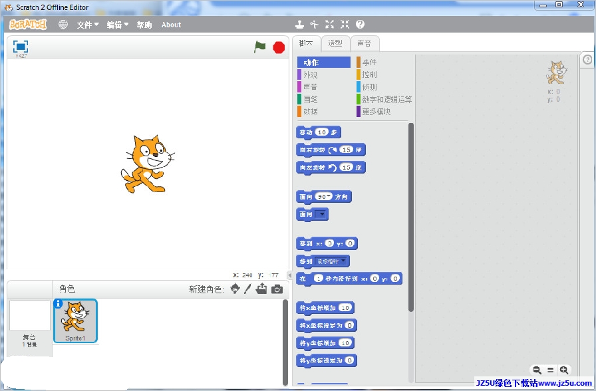
Task: Close the Scratch 2 Offline Editor window
Action: pyautogui.click(x=581, y=5)
